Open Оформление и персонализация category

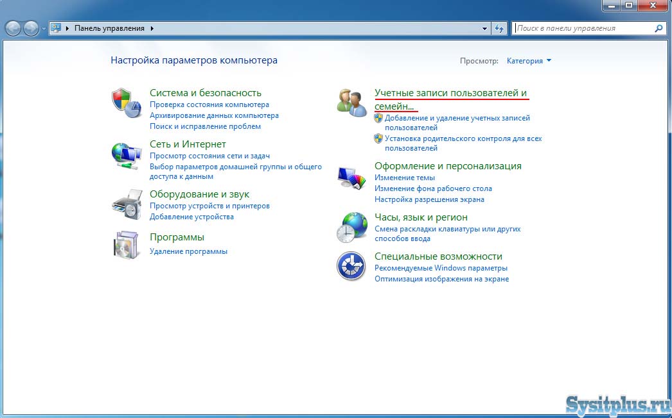pos(448,166)
